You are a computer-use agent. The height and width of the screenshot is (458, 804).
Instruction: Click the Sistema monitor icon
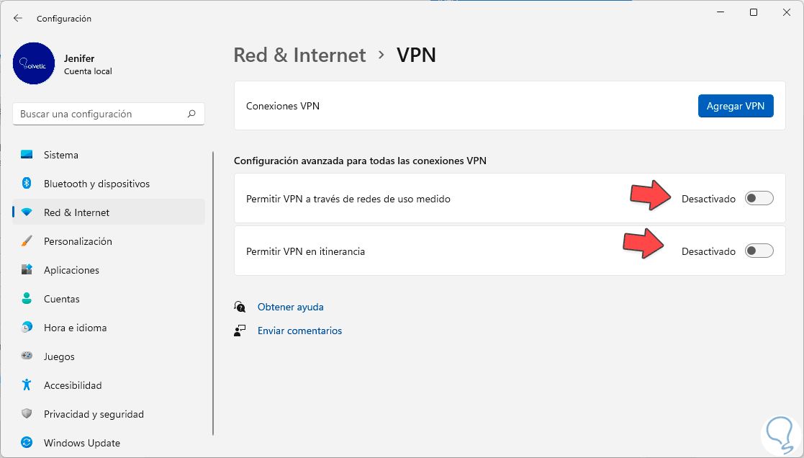tap(27, 155)
